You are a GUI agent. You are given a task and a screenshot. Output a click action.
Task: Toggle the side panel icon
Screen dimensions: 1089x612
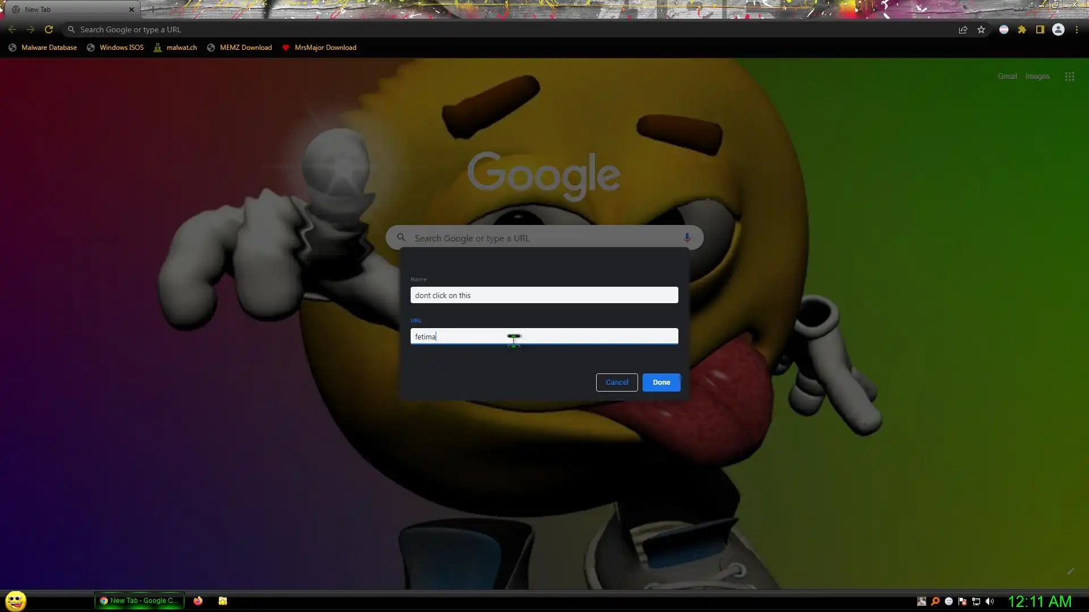tap(1040, 29)
